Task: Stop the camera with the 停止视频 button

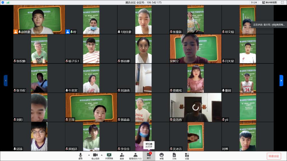Action: 95,156
